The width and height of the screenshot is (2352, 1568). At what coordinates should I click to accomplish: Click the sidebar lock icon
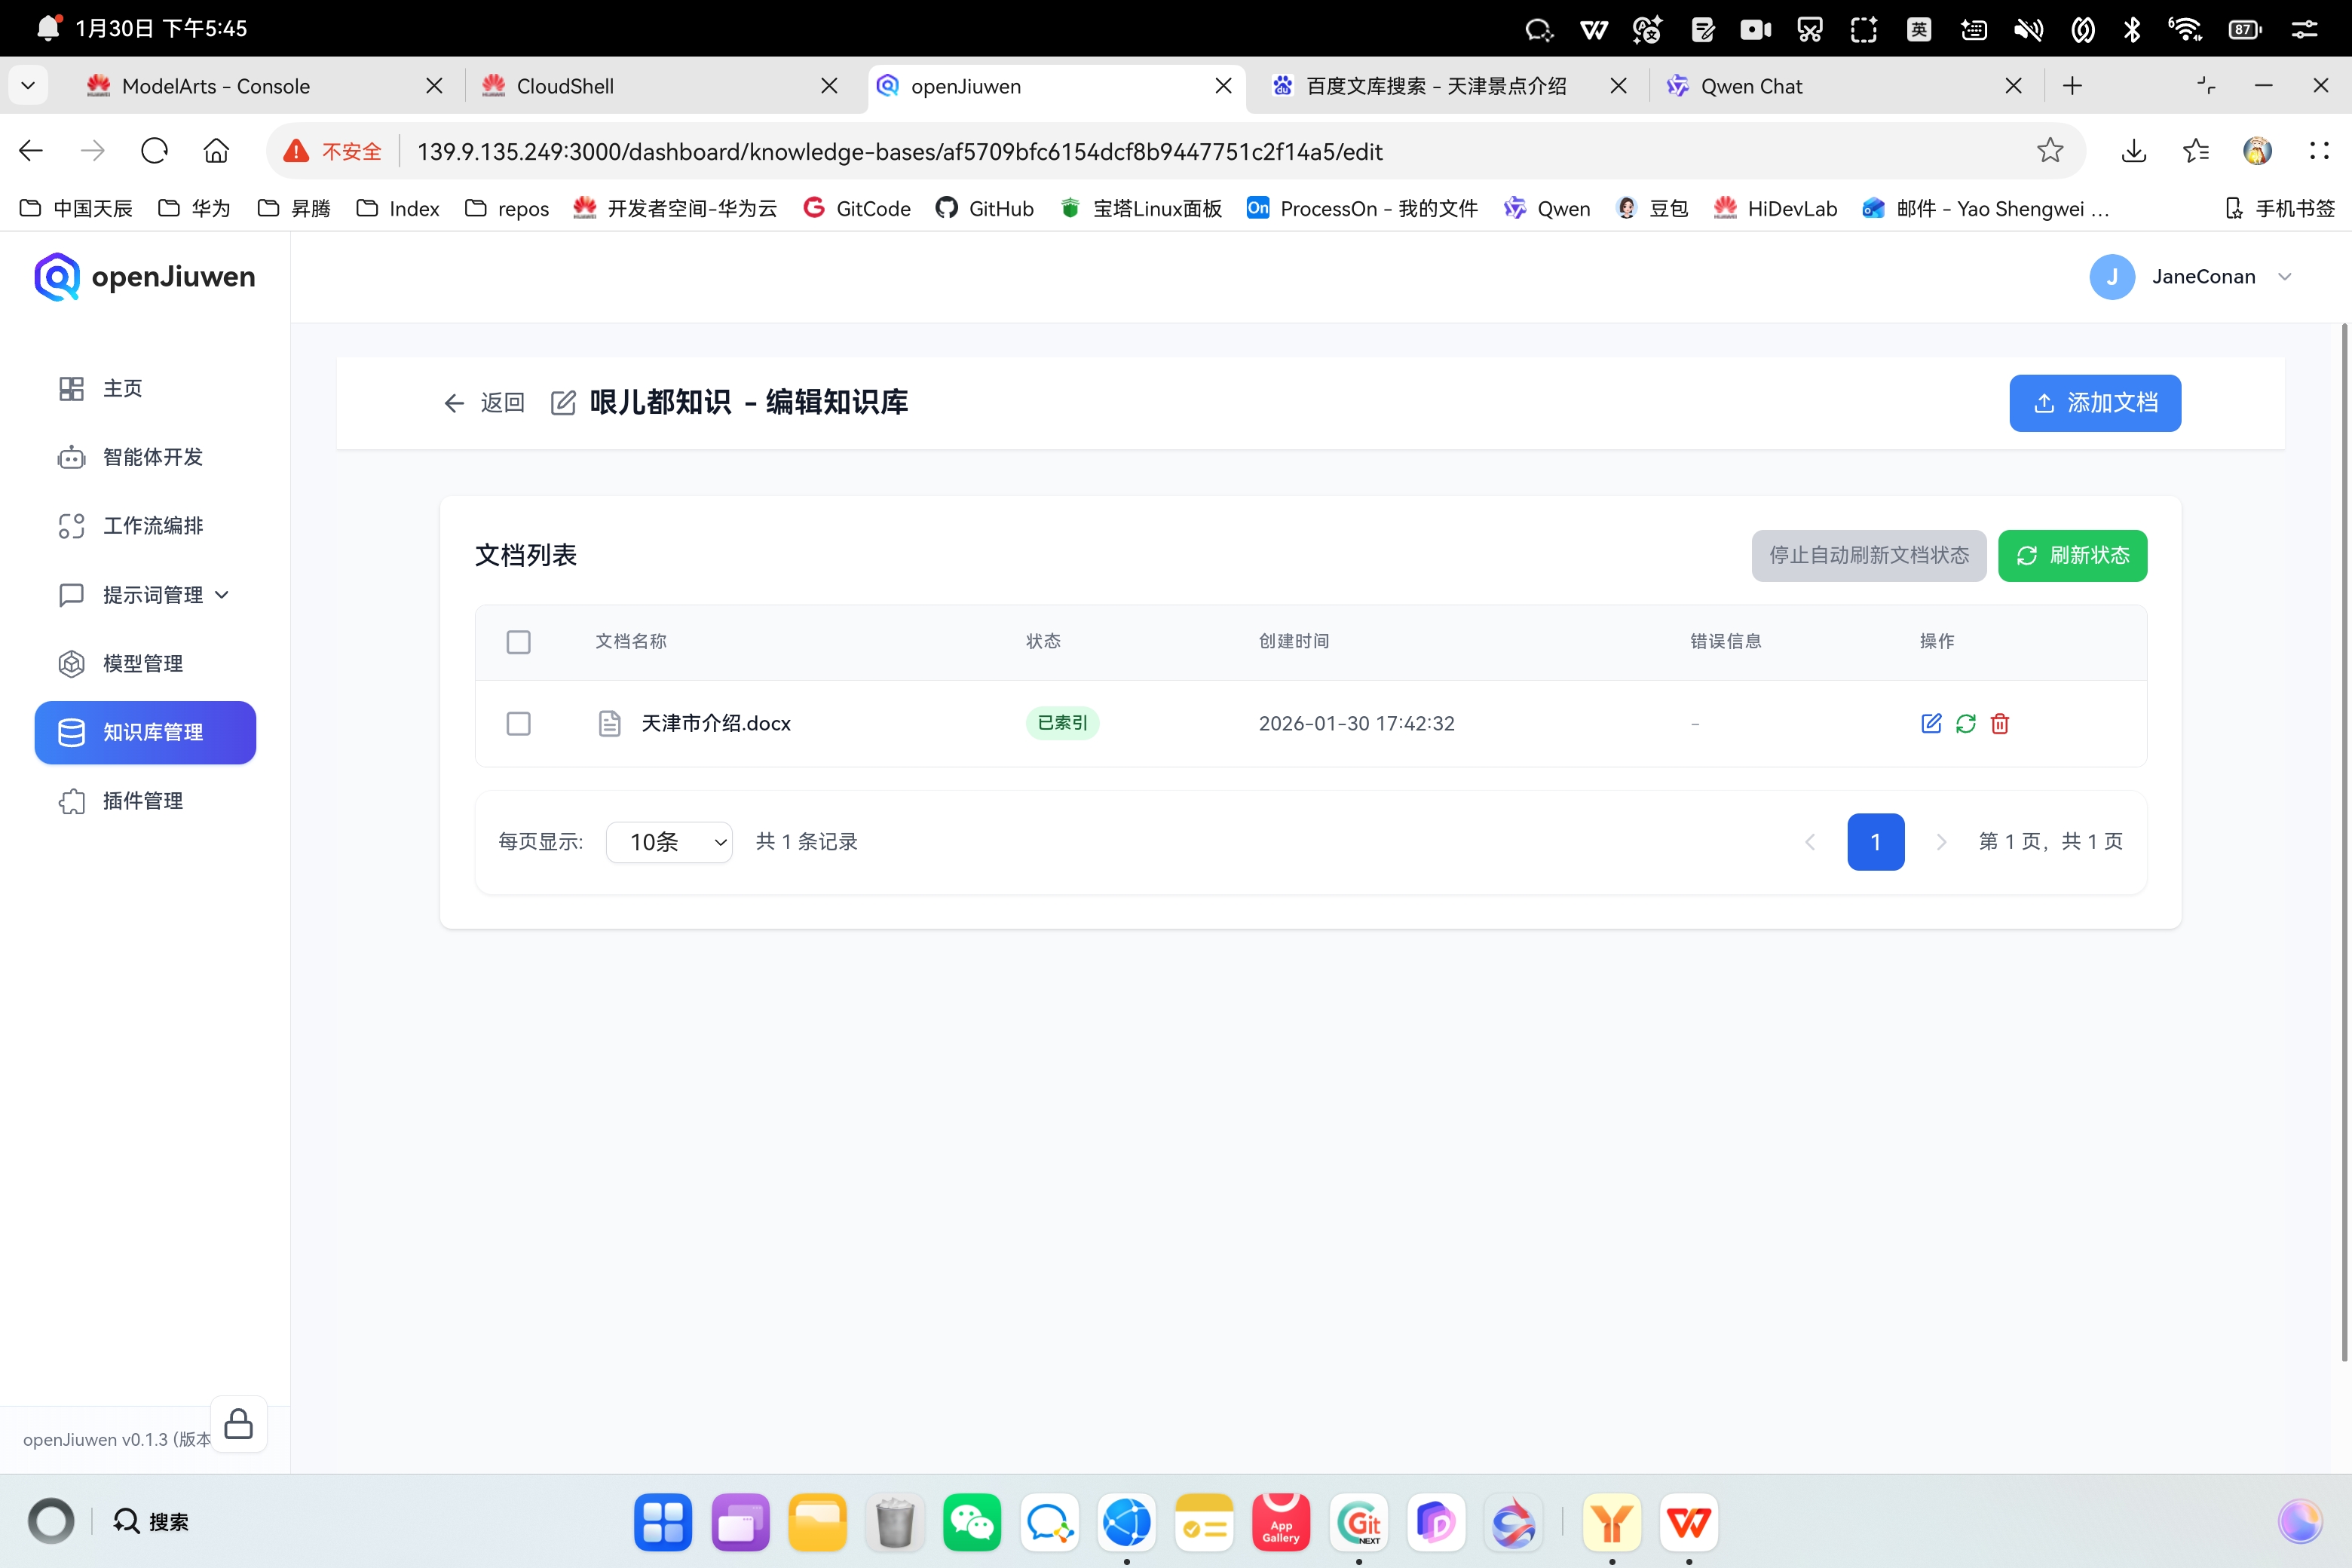(x=238, y=1423)
